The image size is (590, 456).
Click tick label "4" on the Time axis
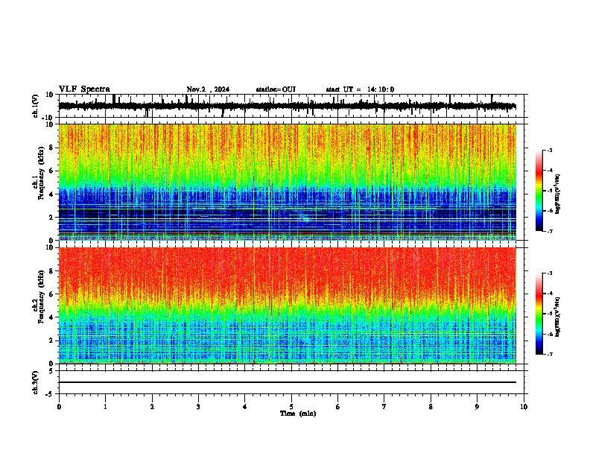click(245, 407)
